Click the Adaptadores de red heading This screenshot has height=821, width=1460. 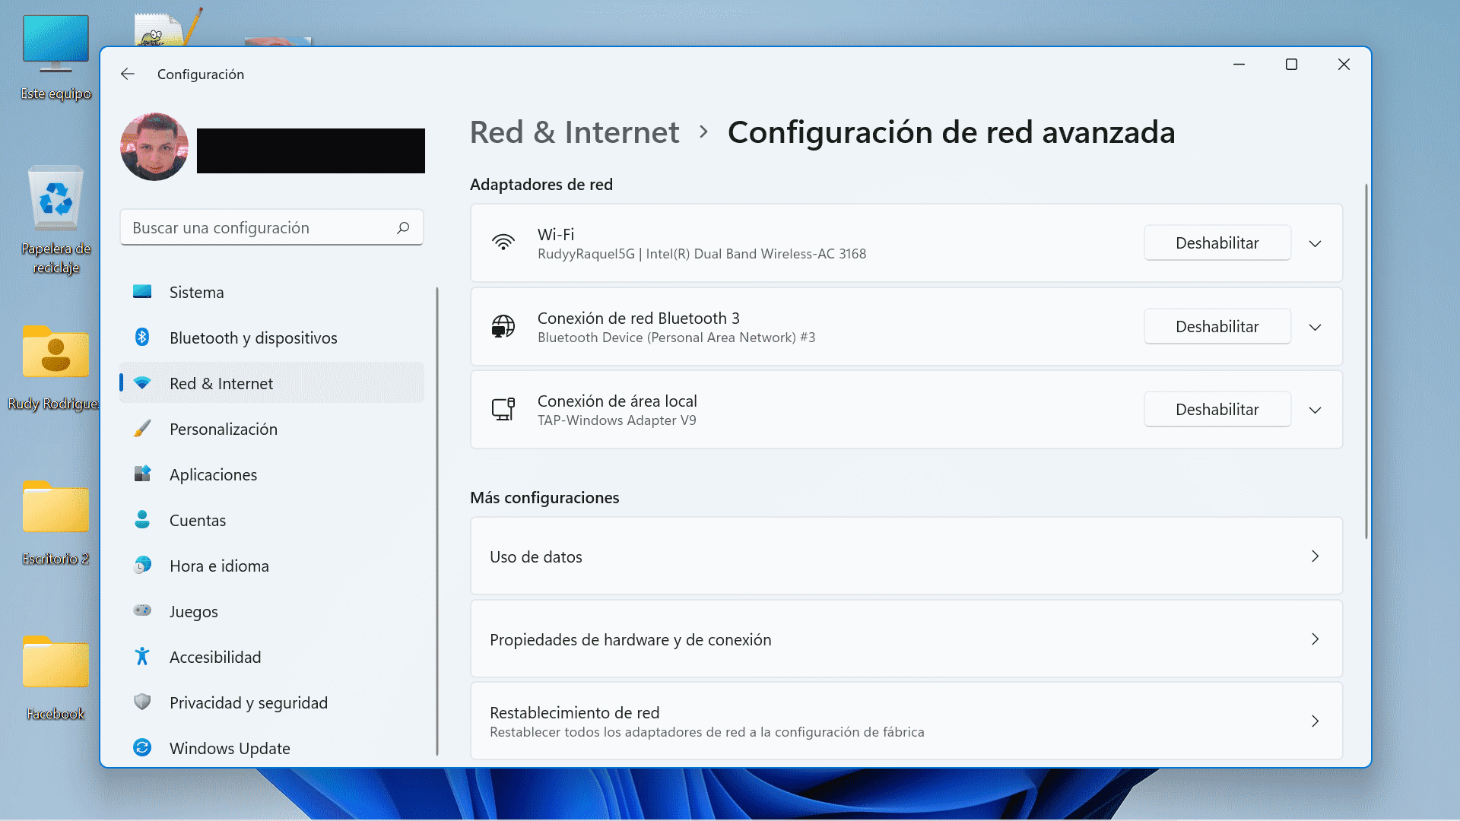541,185
